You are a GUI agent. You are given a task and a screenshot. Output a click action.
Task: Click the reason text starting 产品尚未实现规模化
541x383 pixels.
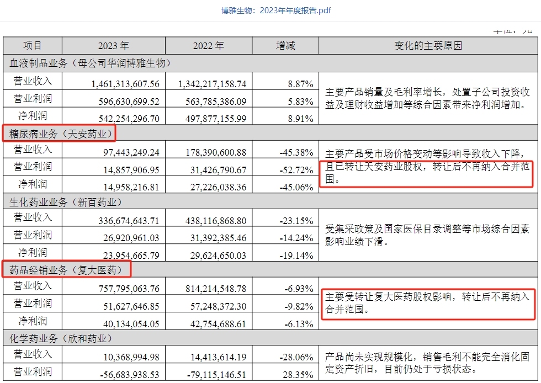click(x=427, y=363)
